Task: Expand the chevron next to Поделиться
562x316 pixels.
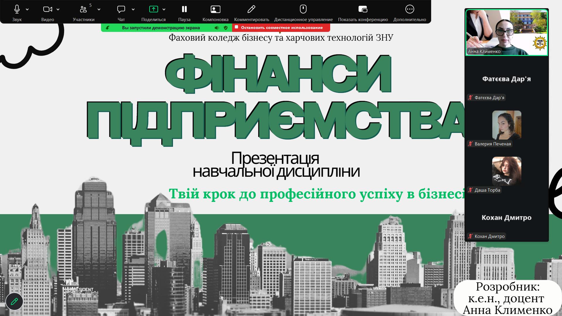Action: [x=164, y=9]
